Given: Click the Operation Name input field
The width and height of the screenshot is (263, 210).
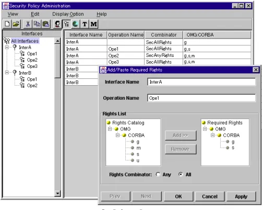Looking at the screenshot, I should click(201, 98).
